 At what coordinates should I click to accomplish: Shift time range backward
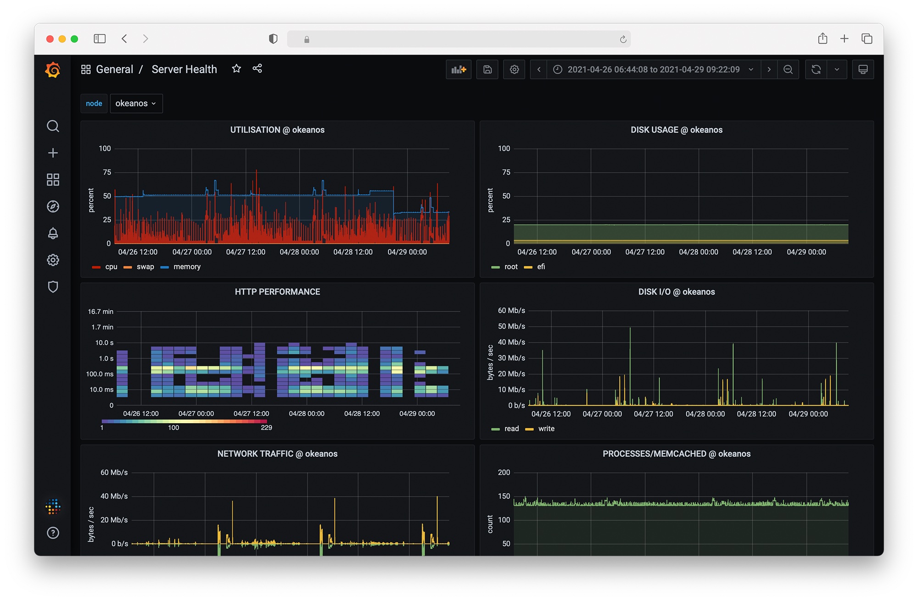[x=539, y=69]
